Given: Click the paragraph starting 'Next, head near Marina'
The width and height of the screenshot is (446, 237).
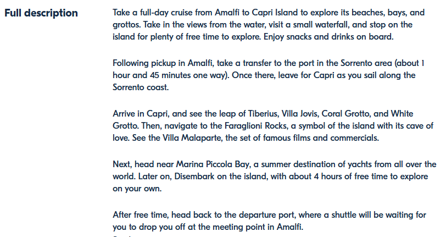Looking at the screenshot, I should [x=275, y=176].
